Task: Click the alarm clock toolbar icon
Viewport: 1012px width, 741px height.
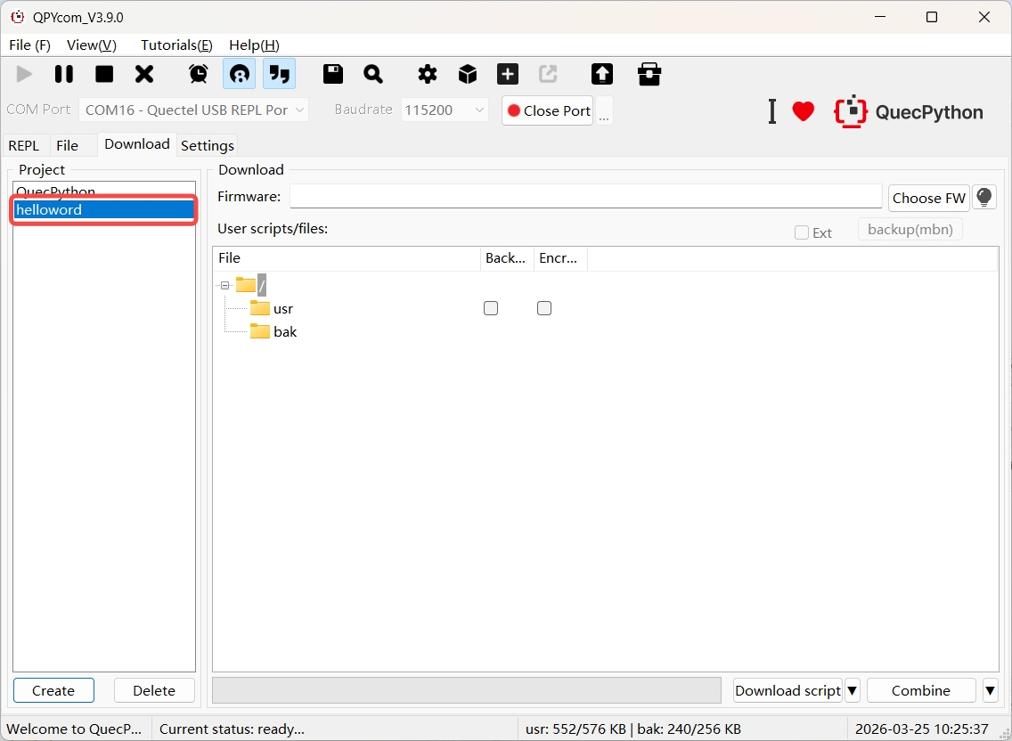Action: tap(199, 74)
